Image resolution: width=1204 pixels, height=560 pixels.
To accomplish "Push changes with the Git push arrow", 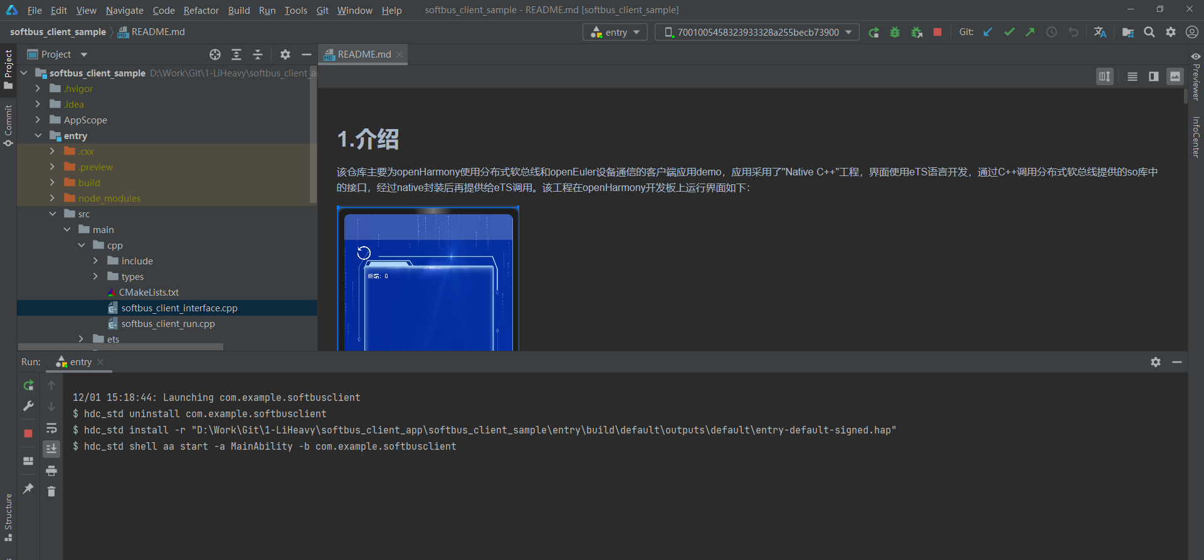I will [1030, 33].
